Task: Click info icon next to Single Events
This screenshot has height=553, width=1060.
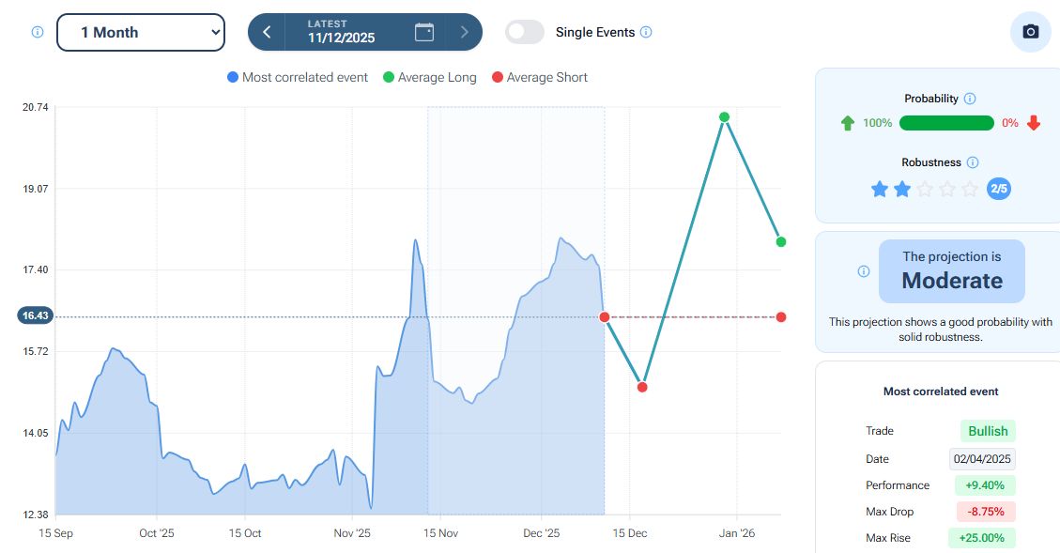Action: (x=646, y=32)
